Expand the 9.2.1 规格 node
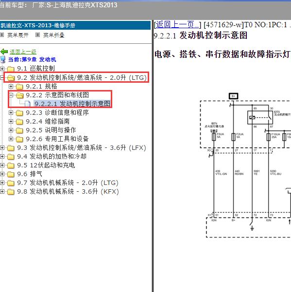The width and height of the screenshot is (291, 292). 11,87
